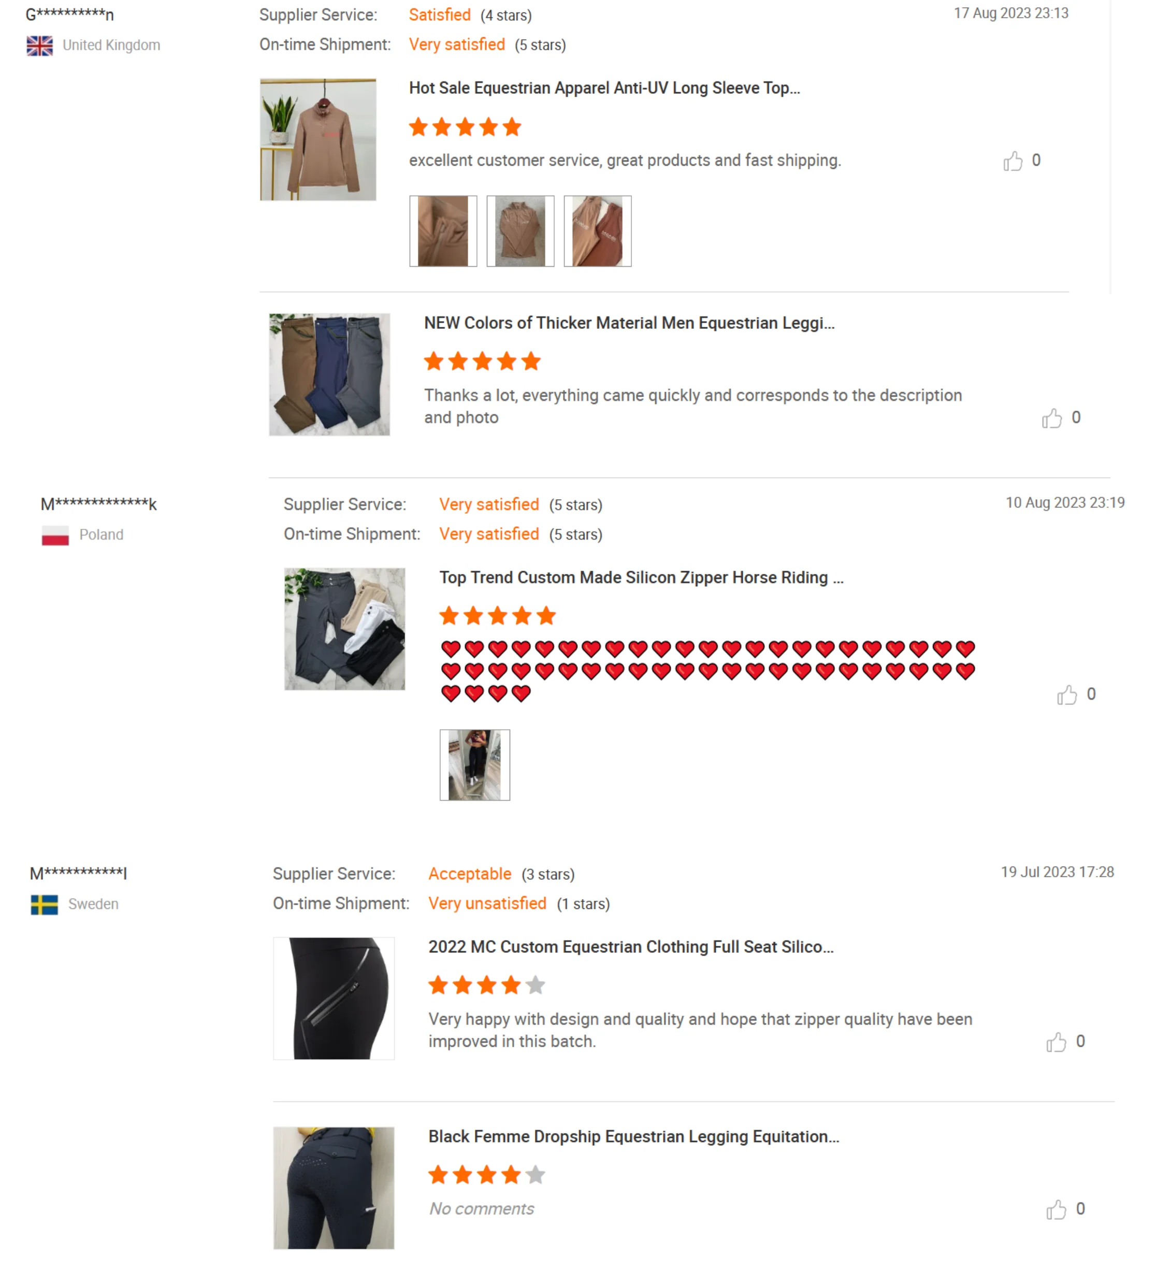This screenshot has height=1272, width=1156.
Task: Open Top Trend Silicon Zipper Horse Riding link
Action: tap(641, 577)
